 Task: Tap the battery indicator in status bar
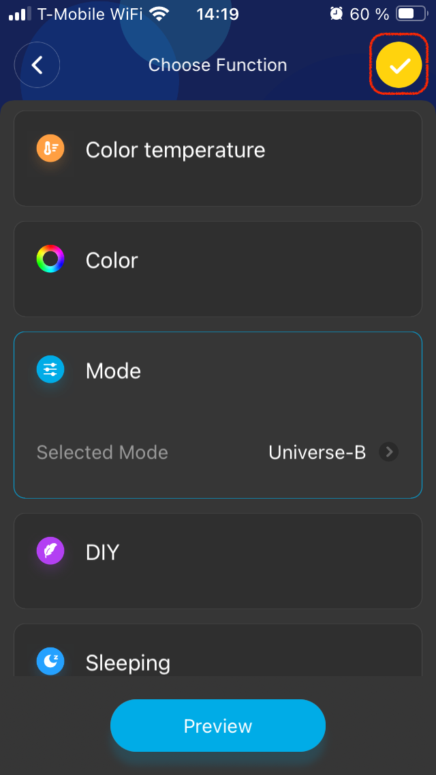[410, 14]
